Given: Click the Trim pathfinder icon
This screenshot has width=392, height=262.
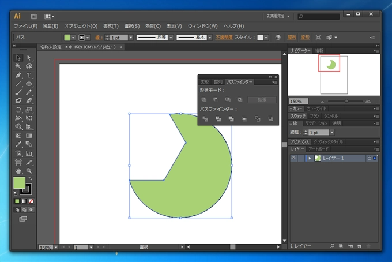Looking at the screenshot, I should click(x=218, y=119).
